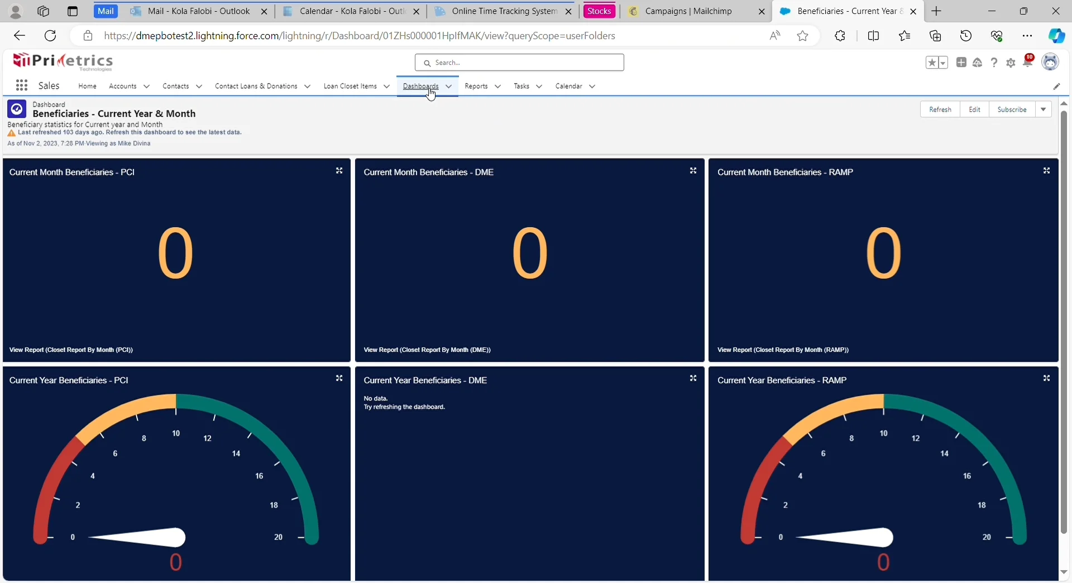The image size is (1072, 583).
Task: Toggle the favorite star for this dashboard
Action: pos(932,63)
